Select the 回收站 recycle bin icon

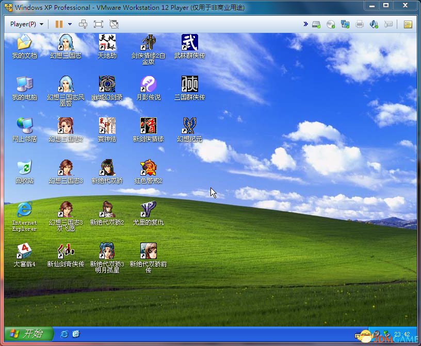(24, 171)
